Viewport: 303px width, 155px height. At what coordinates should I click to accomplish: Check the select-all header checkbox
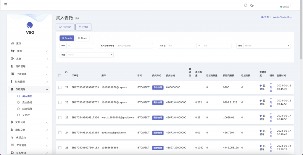[60, 76]
